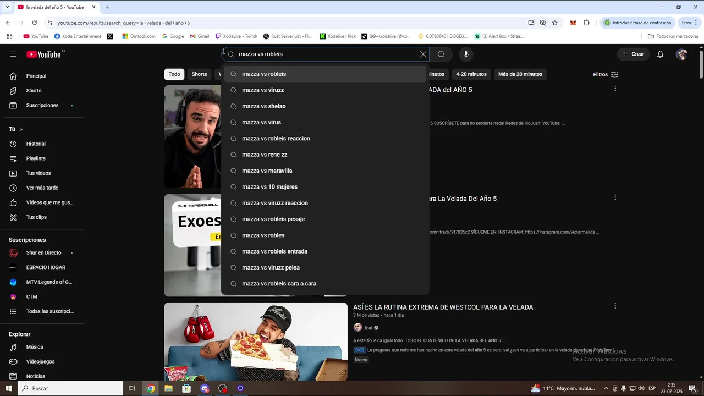Select the Todo filter chip
This screenshot has width=704, height=396.
coord(174,74)
